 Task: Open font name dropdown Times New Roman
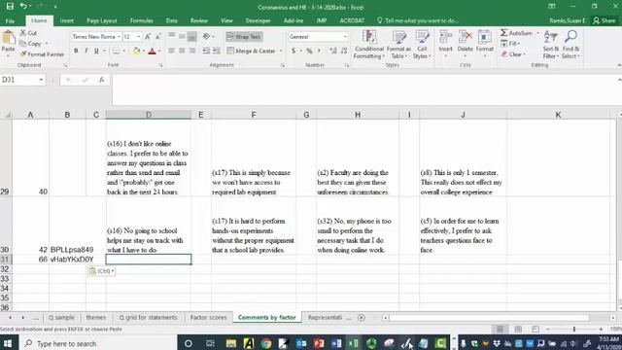click(x=119, y=37)
